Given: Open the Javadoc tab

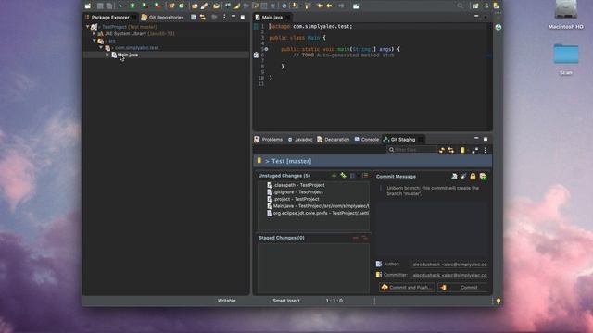Looking at the screenshot, I should [x=300, y=140].
